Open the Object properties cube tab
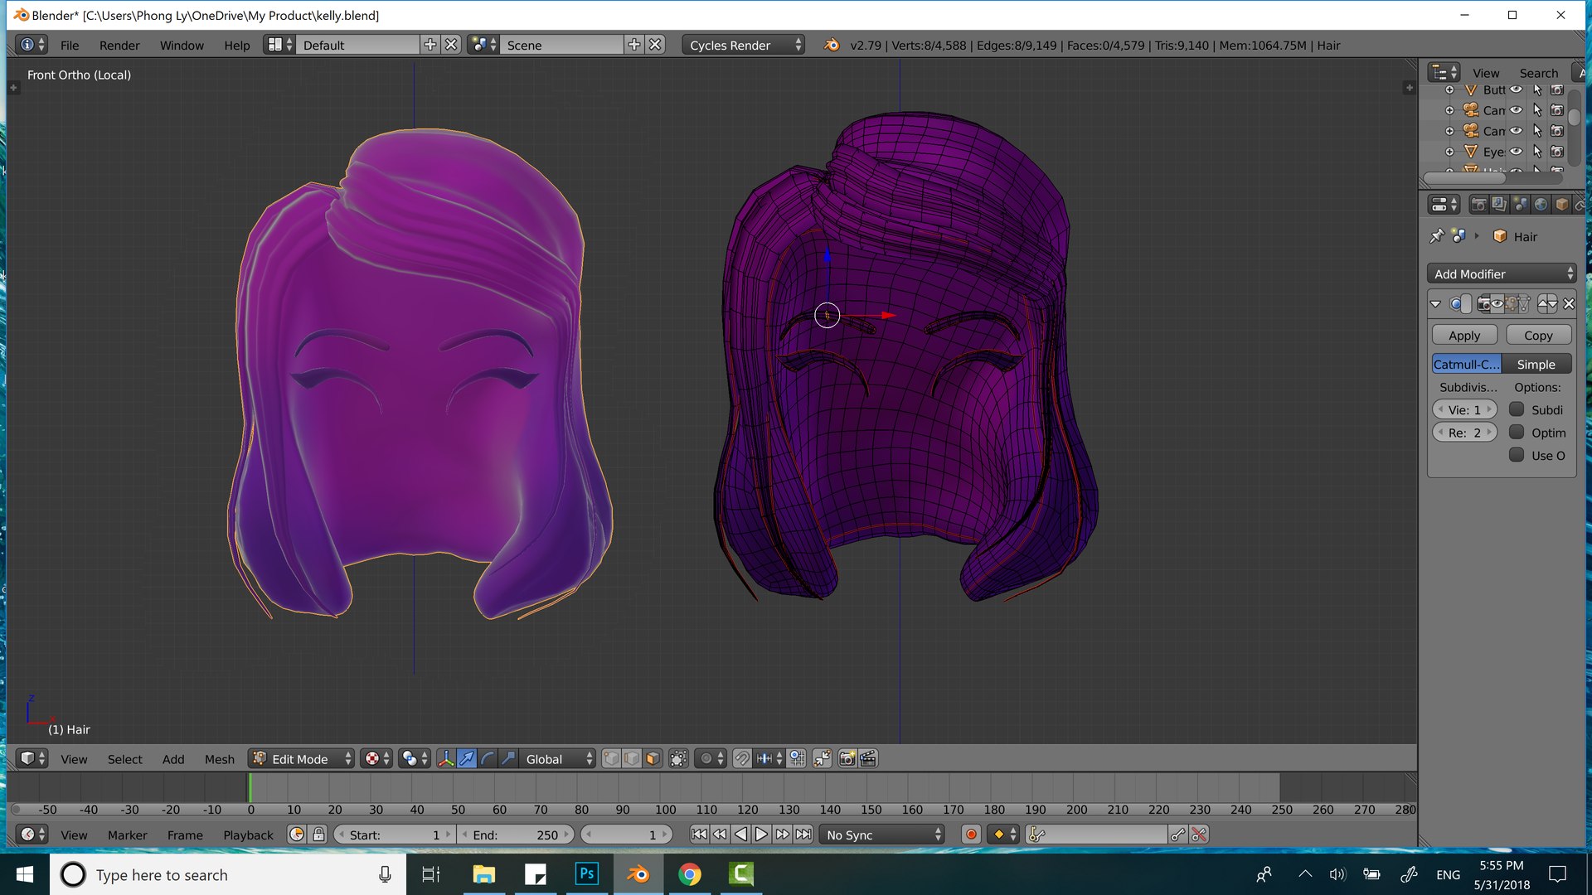The image size is (1592, 895). (x=1561, y=205)
